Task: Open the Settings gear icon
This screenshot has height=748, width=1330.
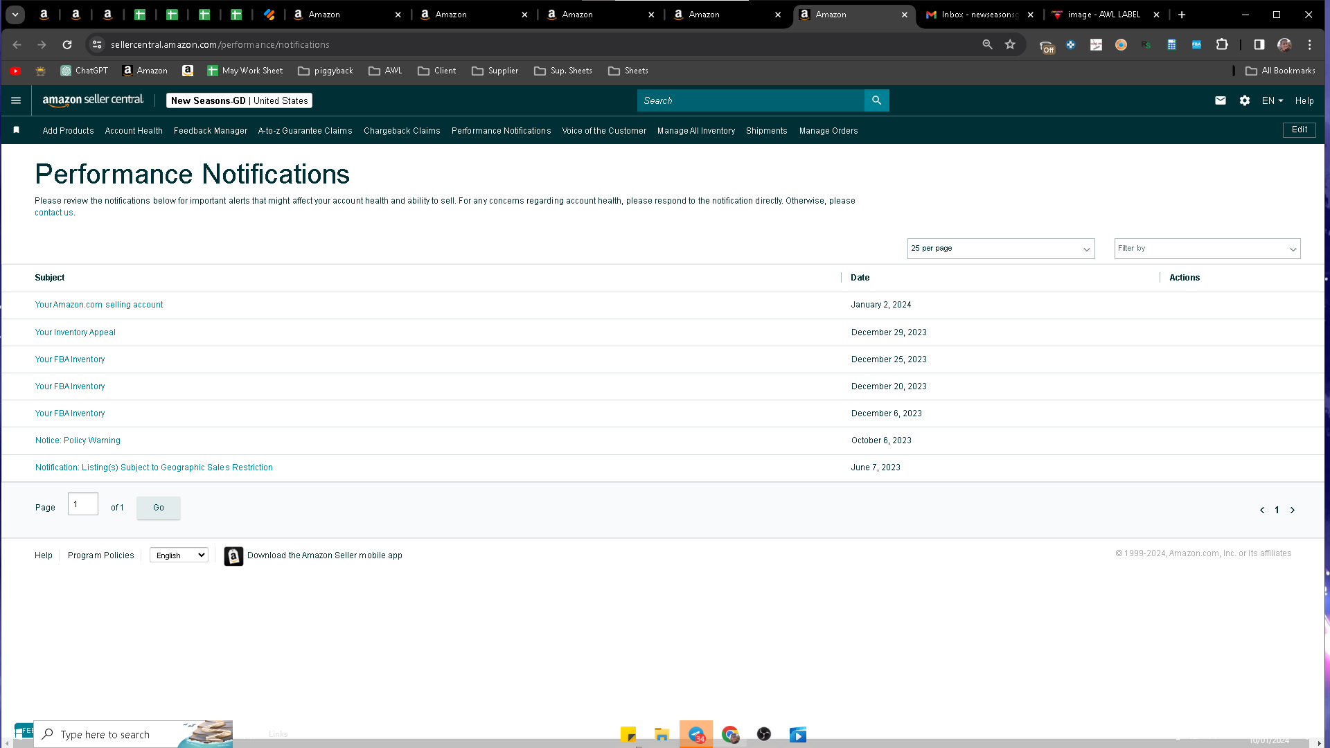Action: [1245, 100]
